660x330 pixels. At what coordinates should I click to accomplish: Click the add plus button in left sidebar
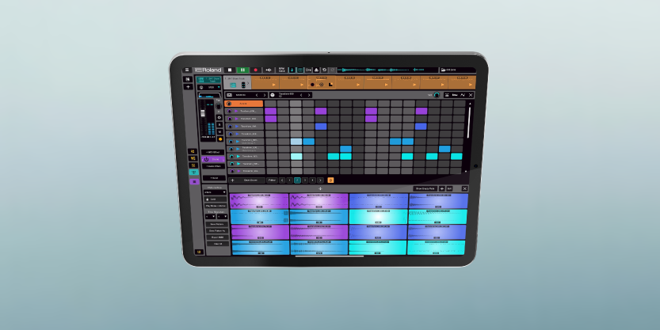(188, 87)
